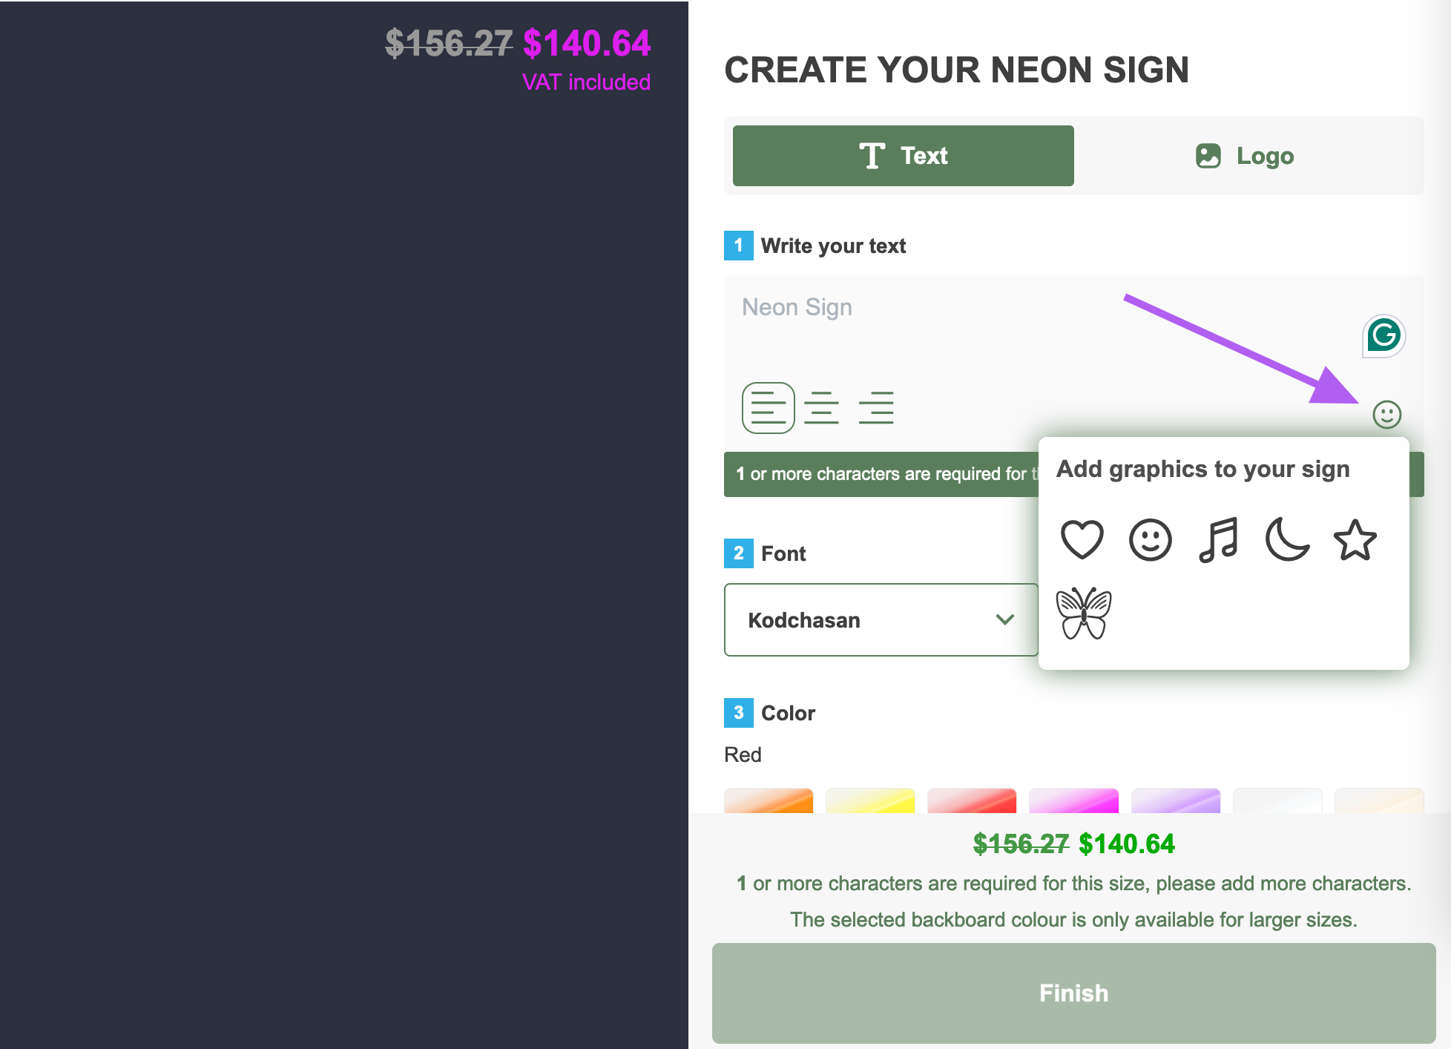The image size is (1451, 1049).
Task: Open the emoji graphics picker
Action: click(1386, 414)
